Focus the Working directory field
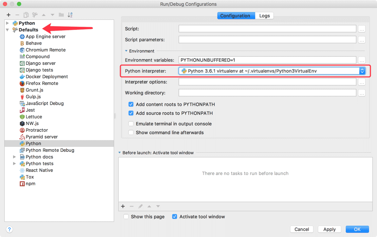 pos(267,93)
